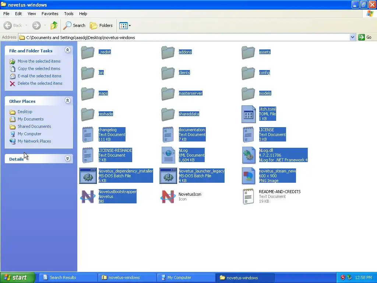377x283 pixels.
Task: Click the NovetusBootstrapper application icon
Action: (88, 197)
